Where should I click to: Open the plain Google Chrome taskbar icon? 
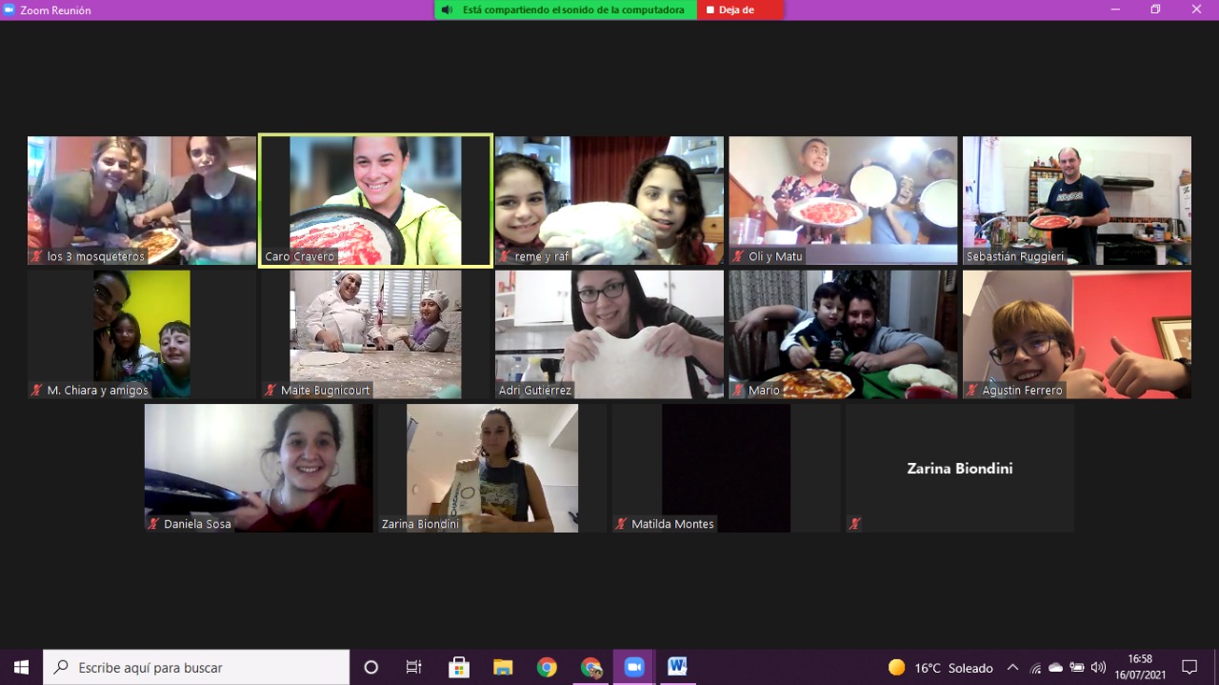tap(547, 667)
